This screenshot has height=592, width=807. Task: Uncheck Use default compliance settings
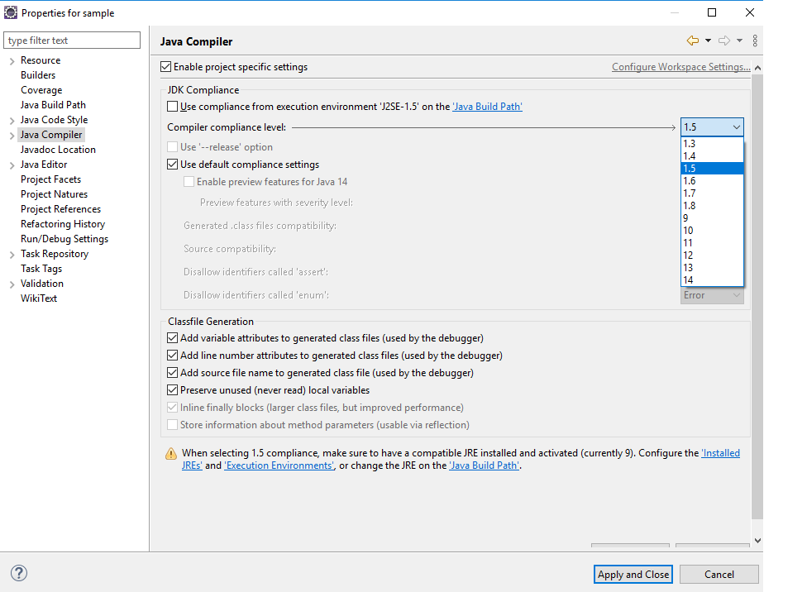[x=173, y=165]
